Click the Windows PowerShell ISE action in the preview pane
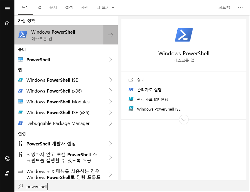This screenshot has width=250, height=192. point(159,109)
